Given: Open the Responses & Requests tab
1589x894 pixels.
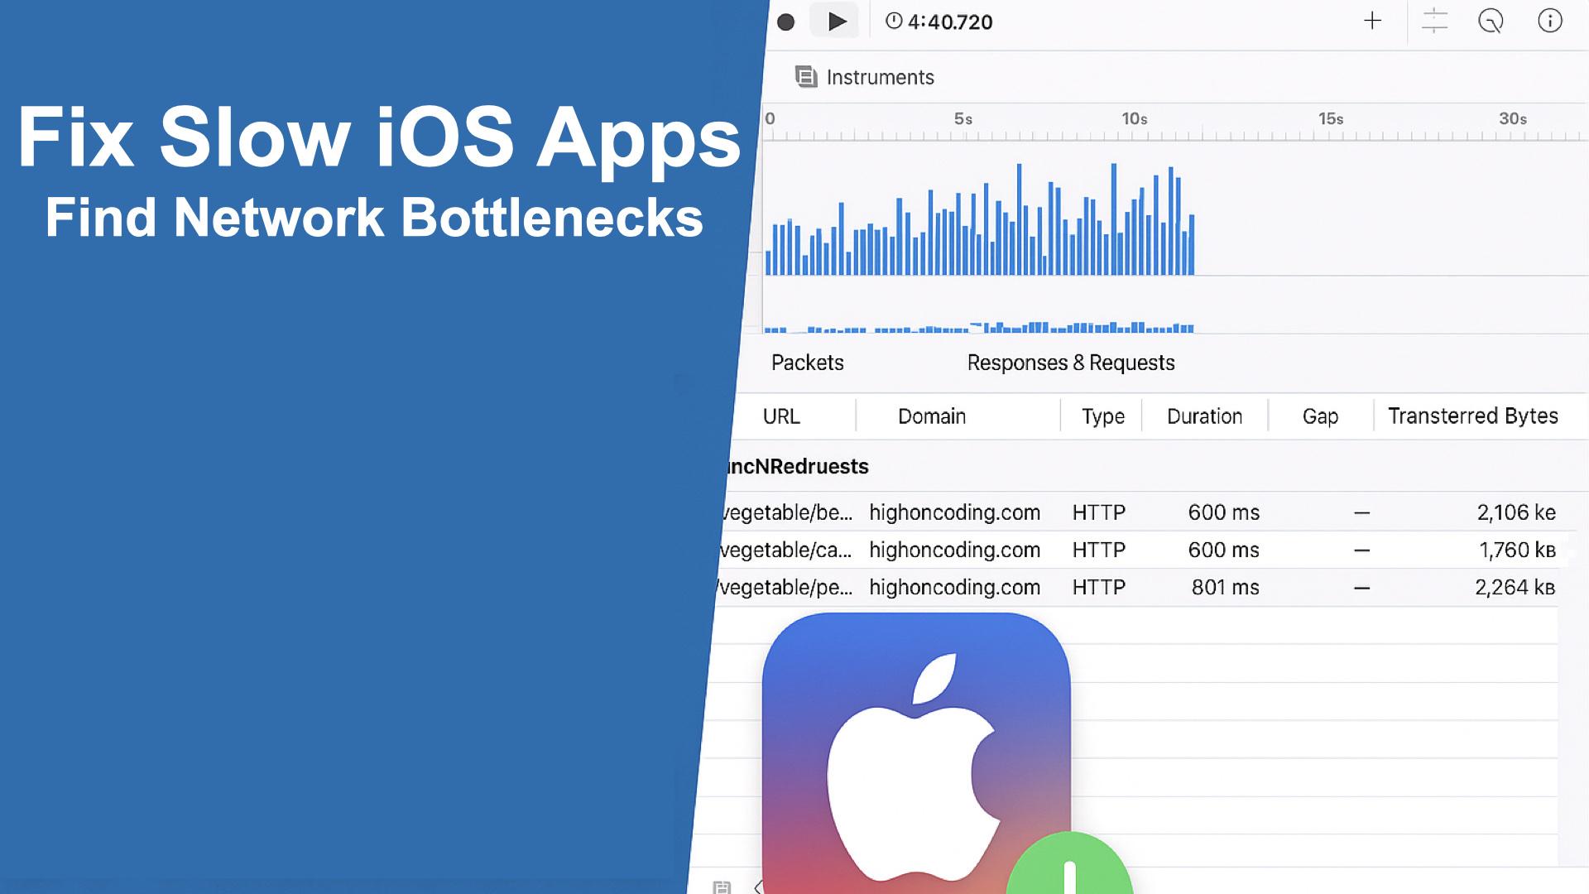Looking at the screenshot, I should click(1070, 363).
